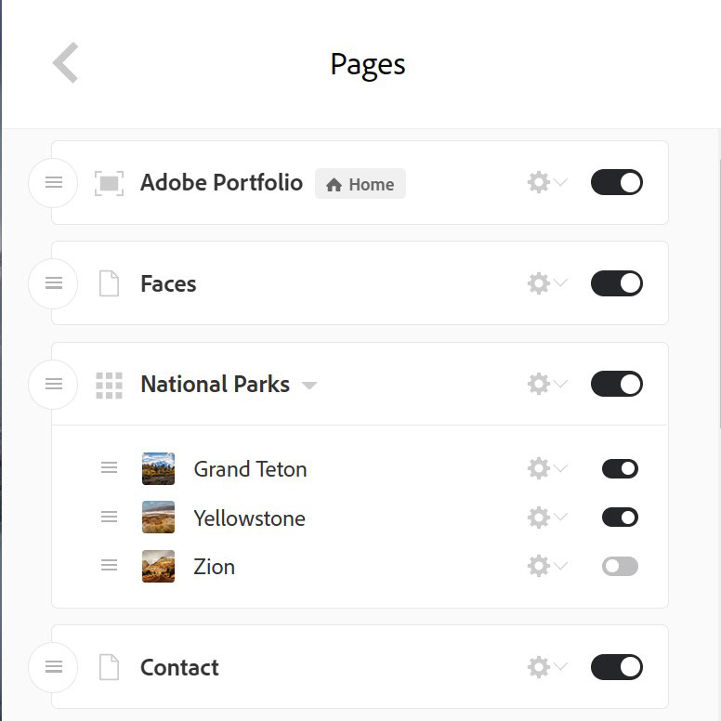
Task: Click the page icon beside Contact
Action: tap(109, 667)
